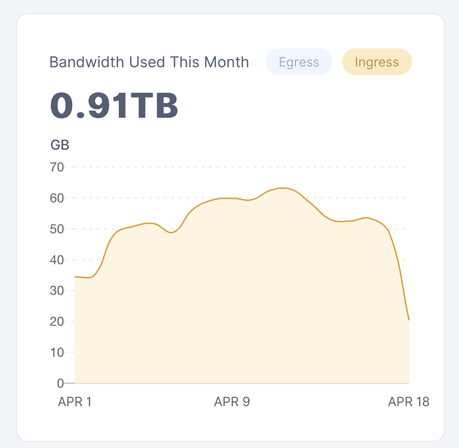Select the 30 value on the y-axis

tap(57, 291)
